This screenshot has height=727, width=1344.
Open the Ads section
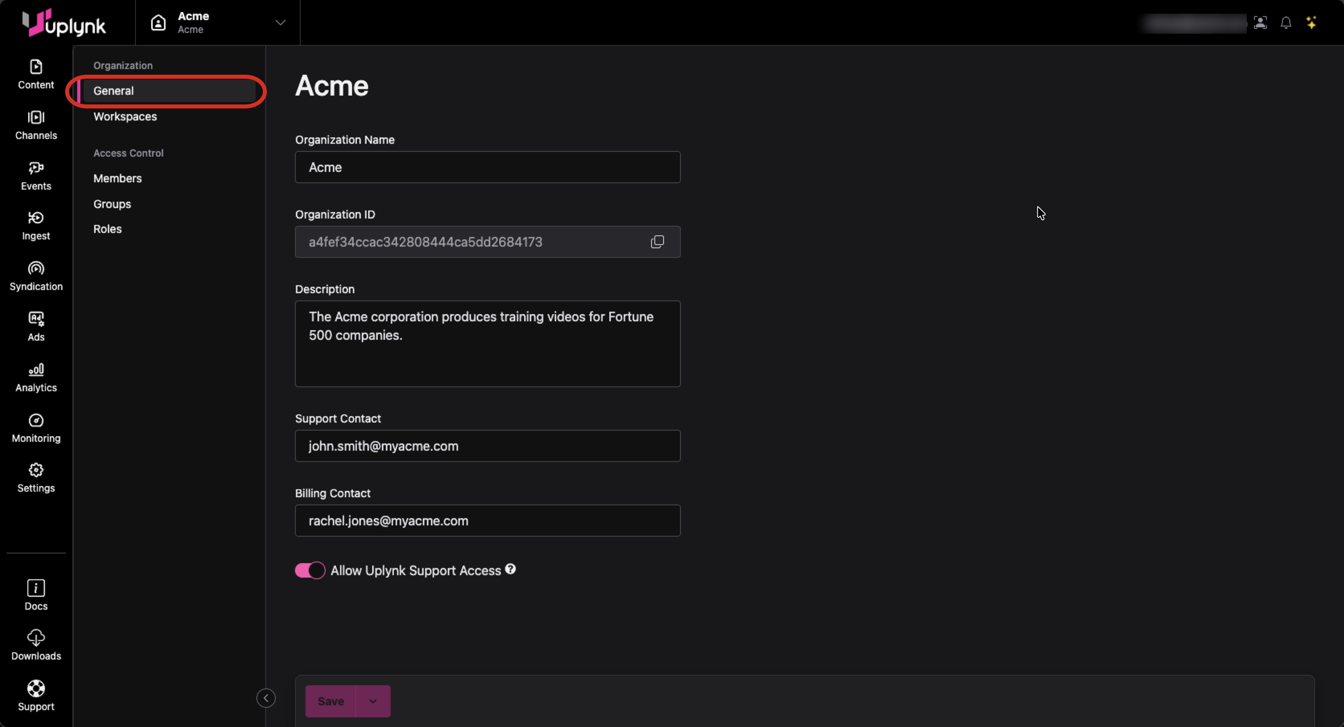pyautogui.click(x=35, y=327)
